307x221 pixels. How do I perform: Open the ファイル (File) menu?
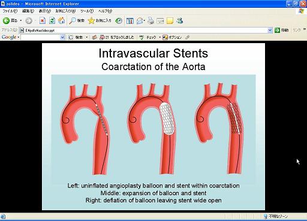(10, 11)
